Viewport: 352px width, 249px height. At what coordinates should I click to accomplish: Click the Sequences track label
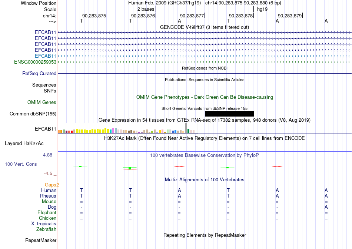point(44,85)
